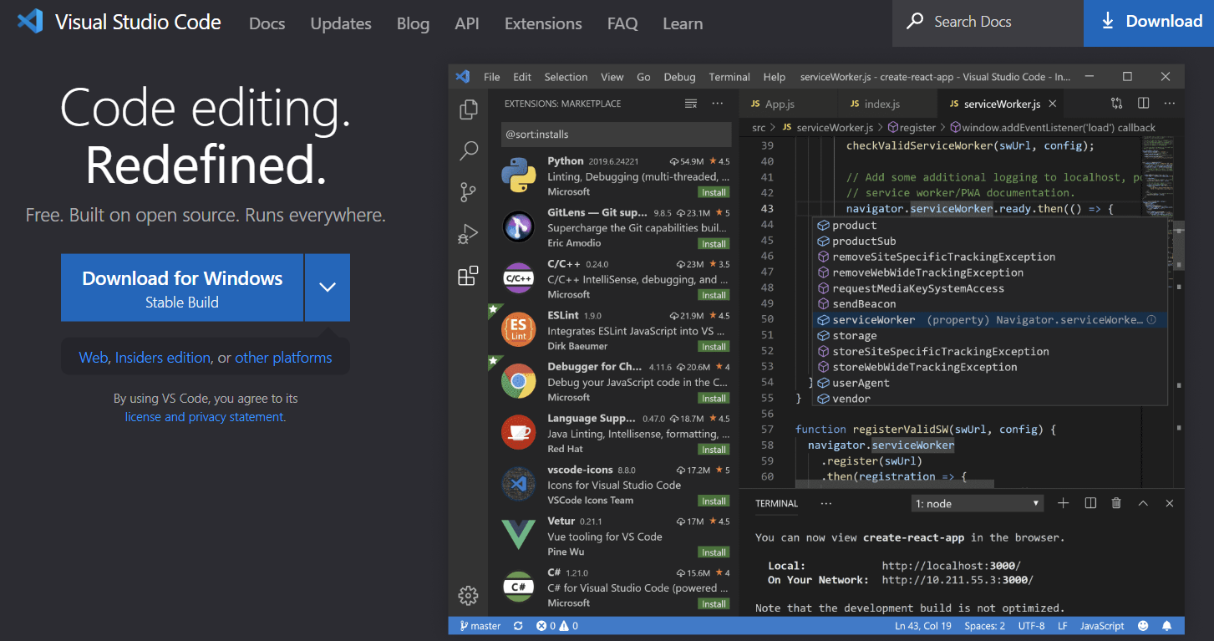Screen dimensions: 1214x641
Task: Click the Debugger for Chrome icon
Action: [518, 381]
